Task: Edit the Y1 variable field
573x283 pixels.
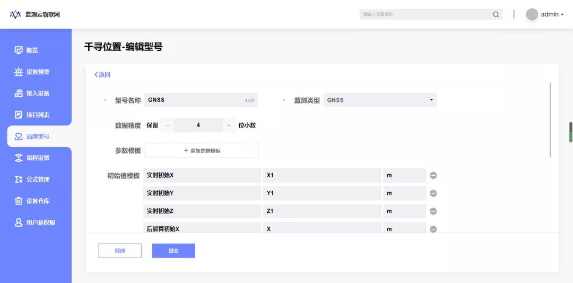Action: point(323,193)
